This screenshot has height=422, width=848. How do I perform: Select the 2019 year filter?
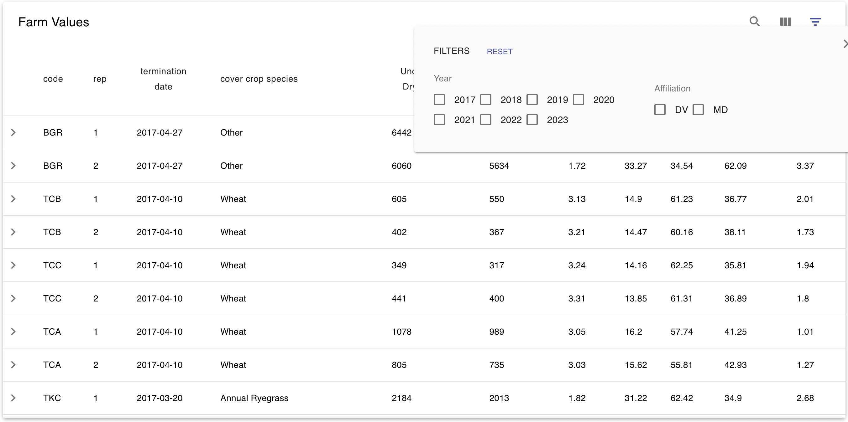tap(532, 99)
